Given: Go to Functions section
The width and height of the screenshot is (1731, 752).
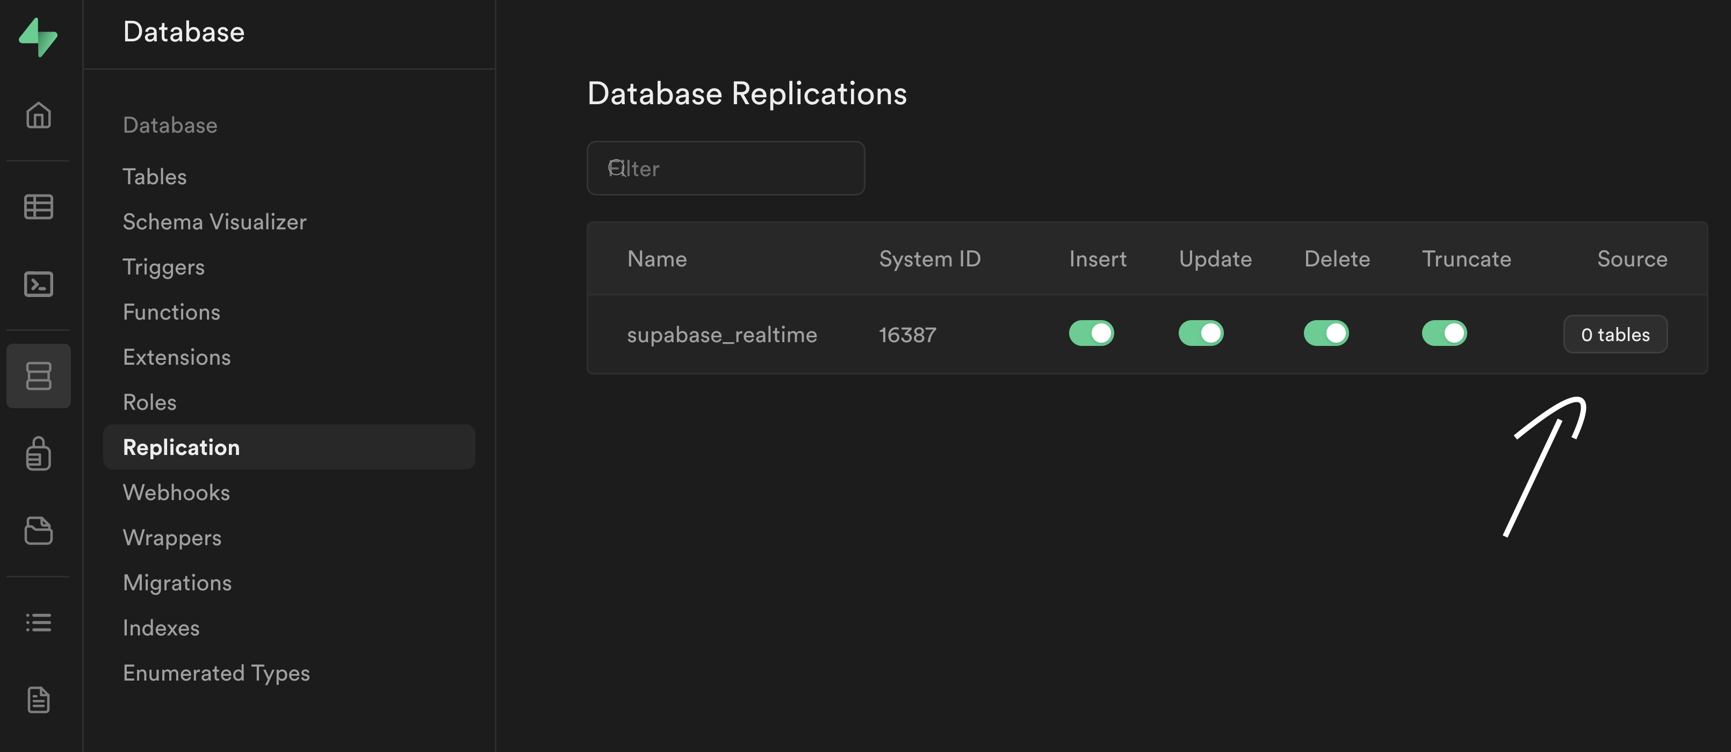Looking at the screenshot, I should (171, 312).
